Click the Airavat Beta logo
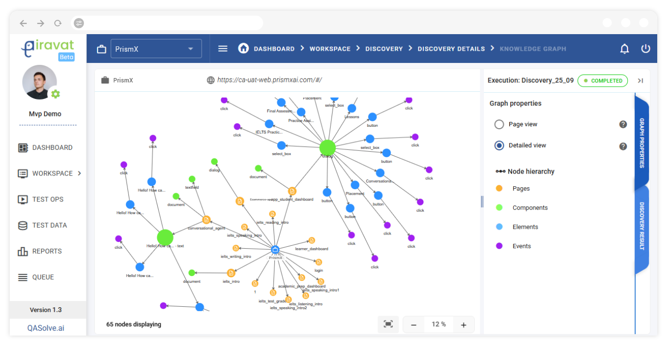The image size is (667, 357). tap(48, 50)
